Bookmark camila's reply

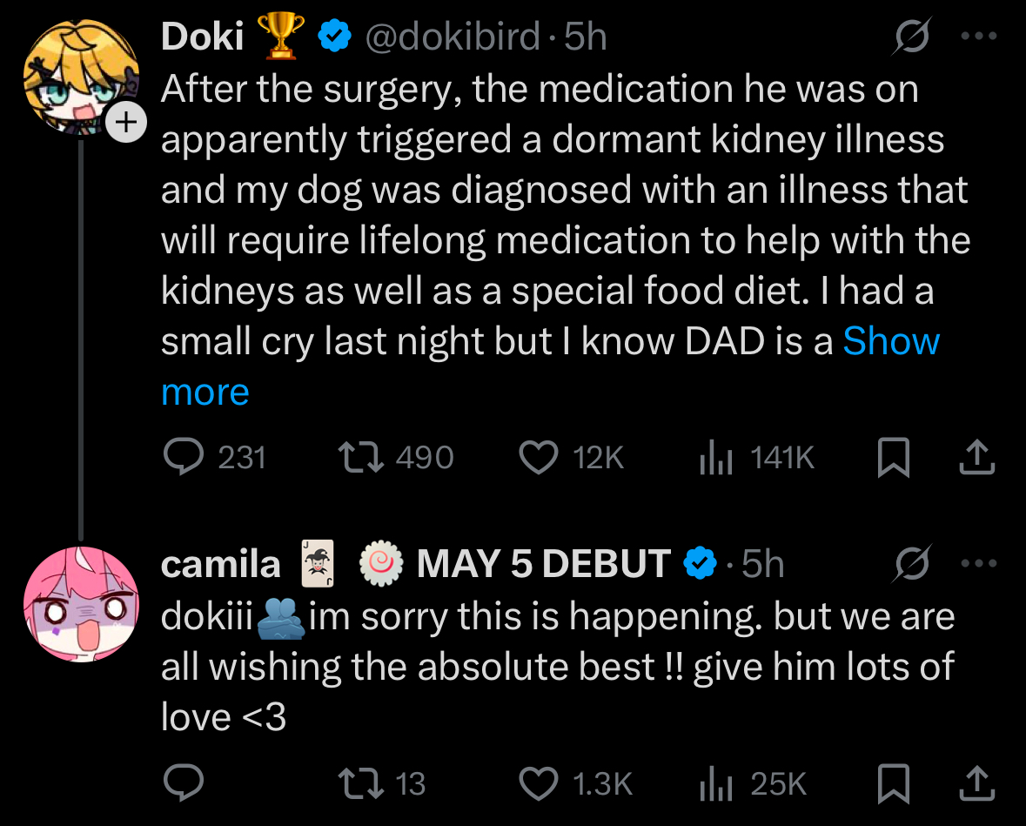click(893, 784)
